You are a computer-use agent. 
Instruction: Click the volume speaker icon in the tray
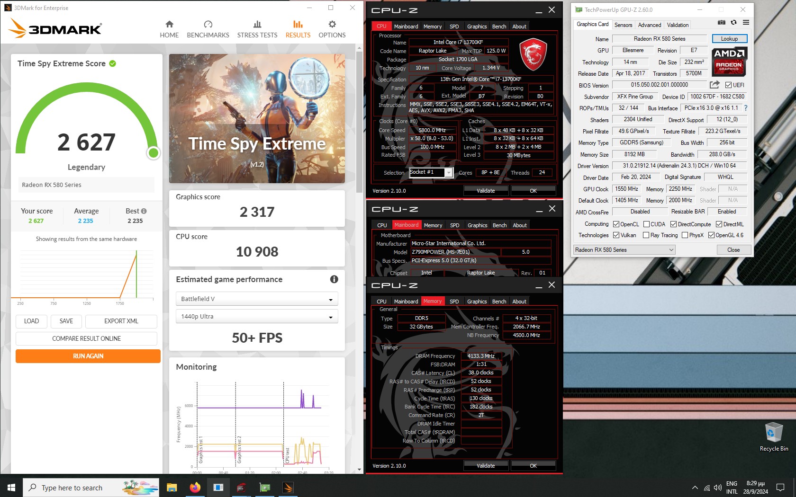click(x=718, y=488)
